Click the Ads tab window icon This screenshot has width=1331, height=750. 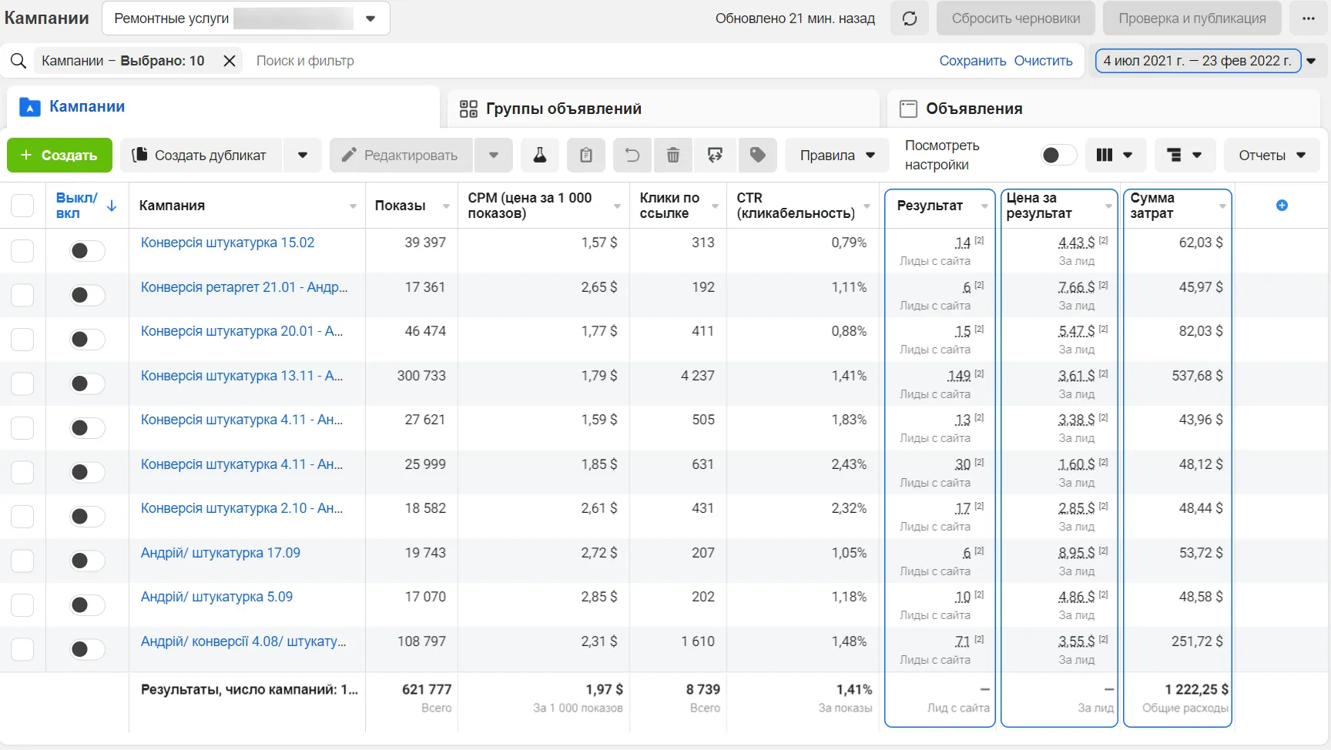coord(909,109)
